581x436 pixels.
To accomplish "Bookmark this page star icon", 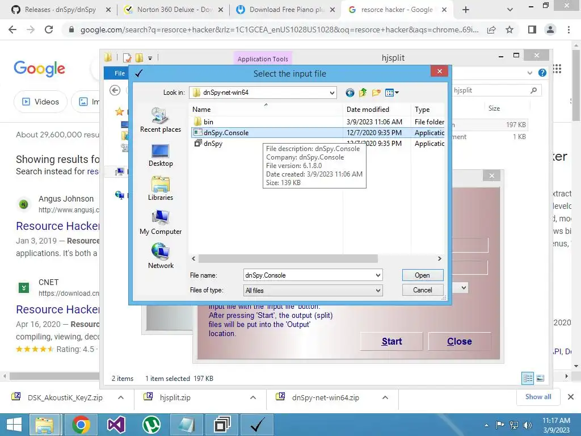I will [510, 30].
